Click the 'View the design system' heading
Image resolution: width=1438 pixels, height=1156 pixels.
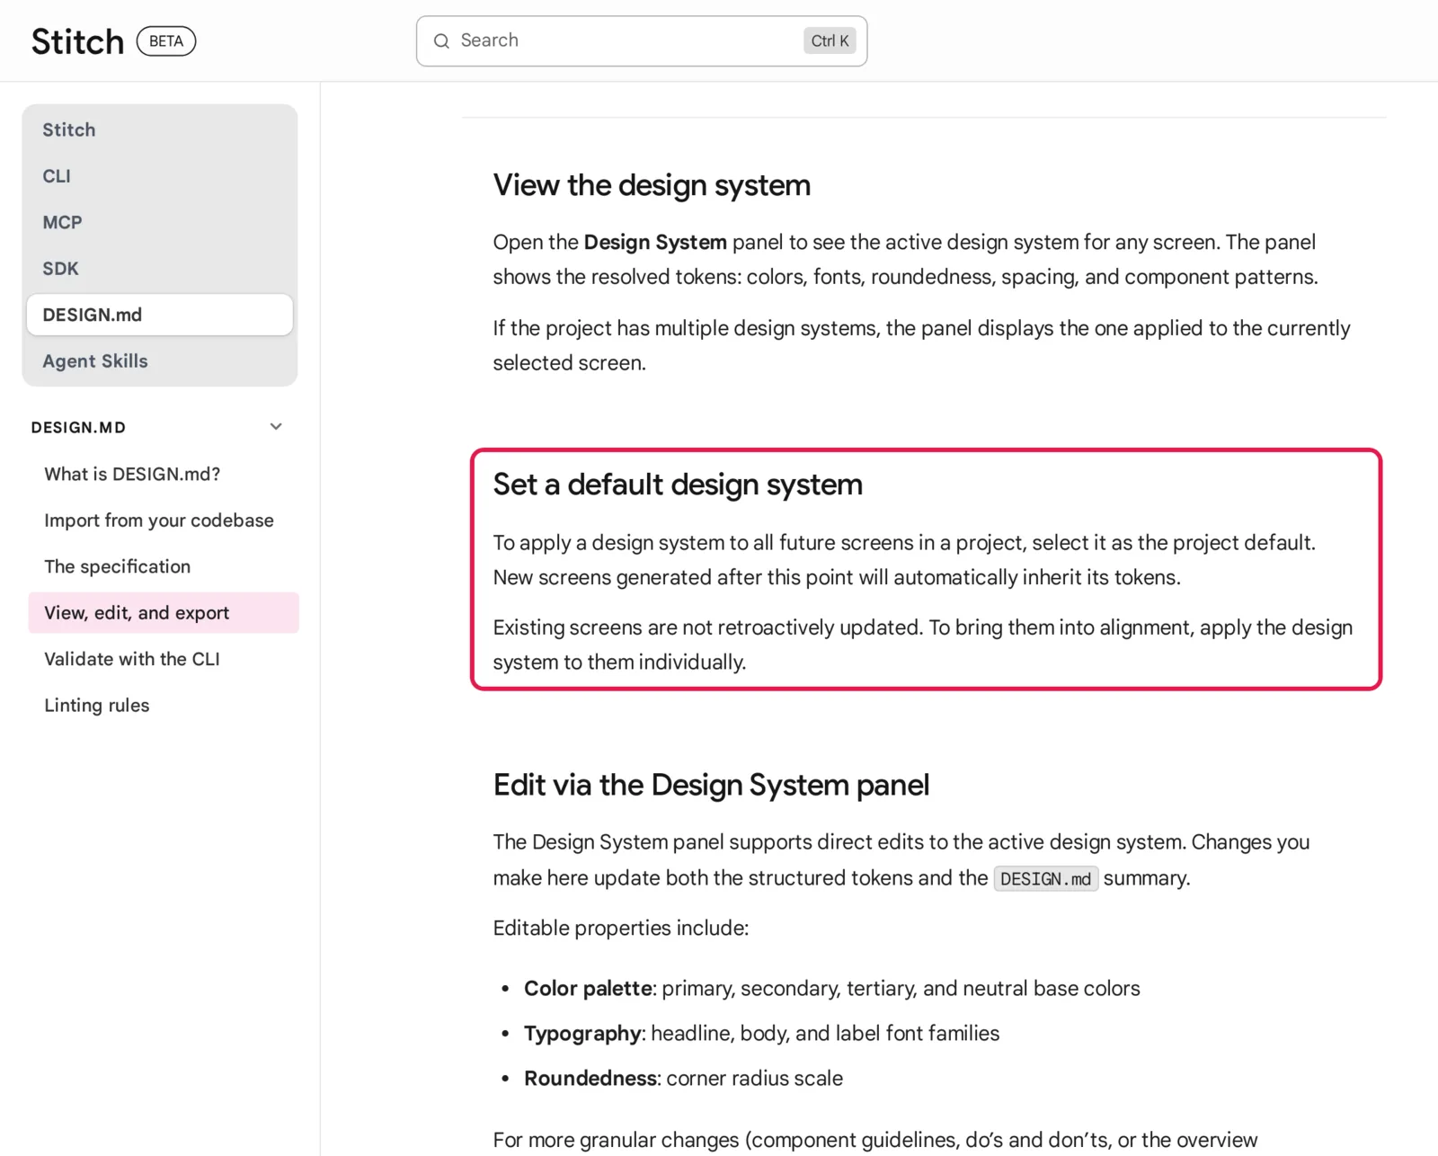652,185
